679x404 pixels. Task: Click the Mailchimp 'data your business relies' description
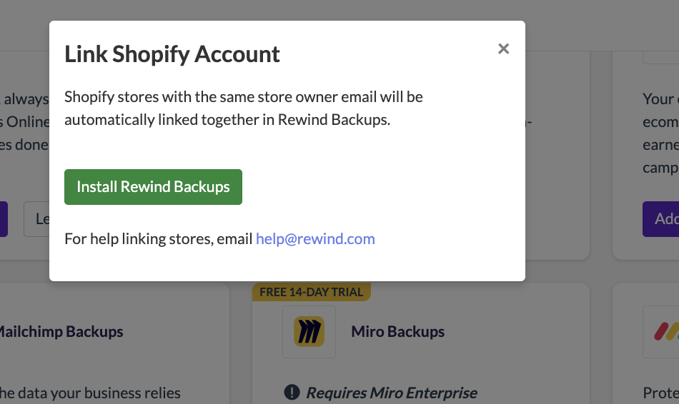(x=89, y=393)
